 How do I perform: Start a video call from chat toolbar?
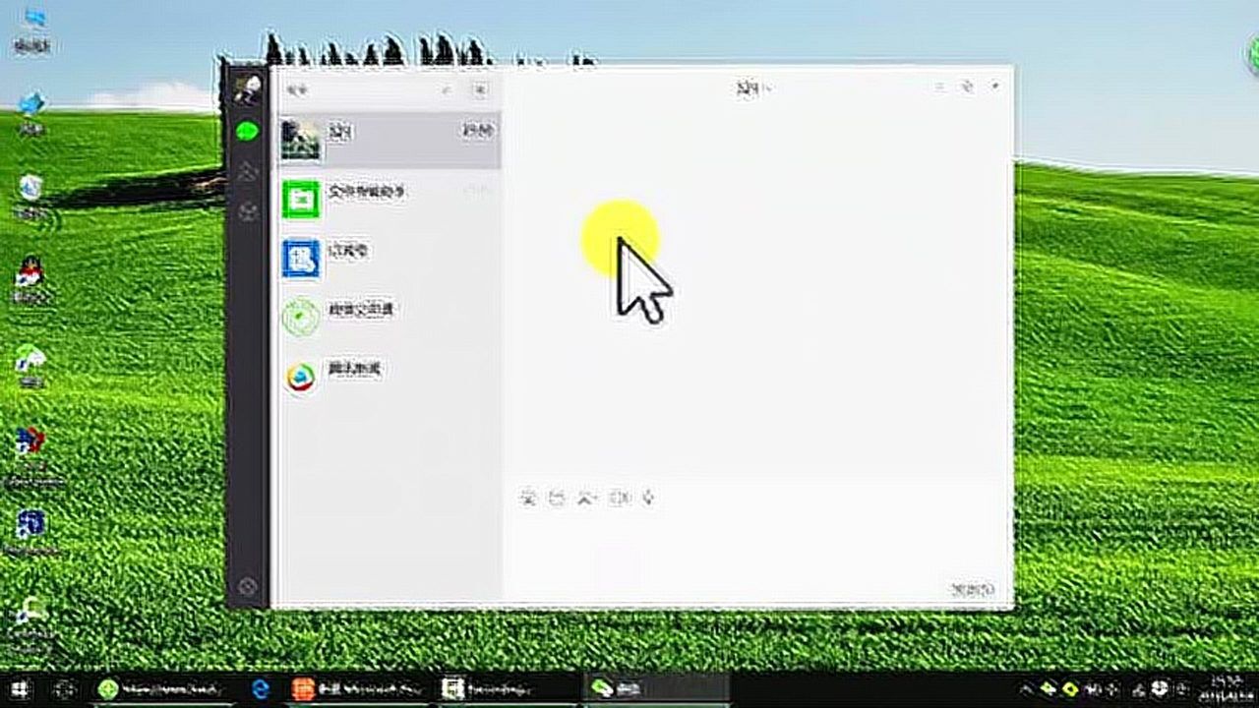pyautogui.click(x=619, y=498)
